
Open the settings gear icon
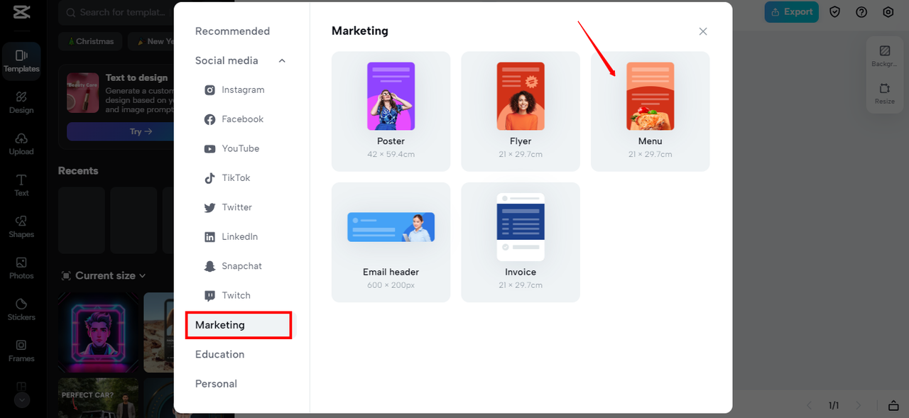(888, 12)
